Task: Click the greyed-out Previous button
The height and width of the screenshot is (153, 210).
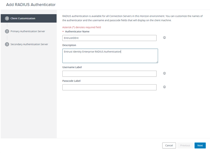Action: 185,145
